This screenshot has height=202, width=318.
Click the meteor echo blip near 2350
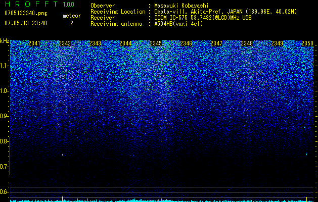tap(307, 154)
